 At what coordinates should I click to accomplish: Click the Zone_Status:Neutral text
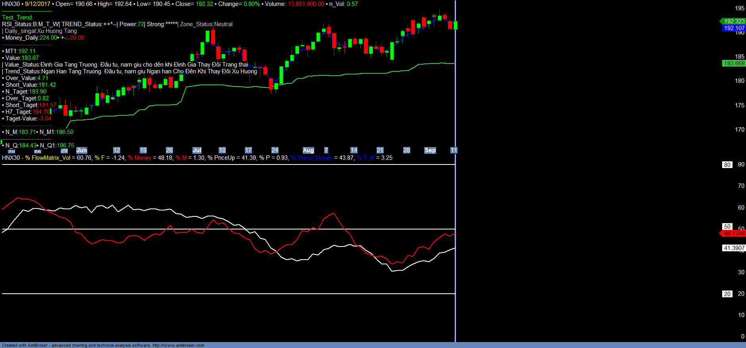(206, 24)
